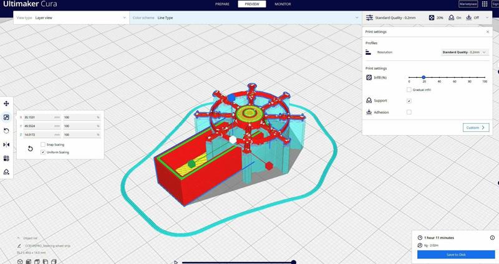The width and height of the screenshot is (499, 264).
Task: Switch to 3D perspective camera view icon
Action: point(20,262)
